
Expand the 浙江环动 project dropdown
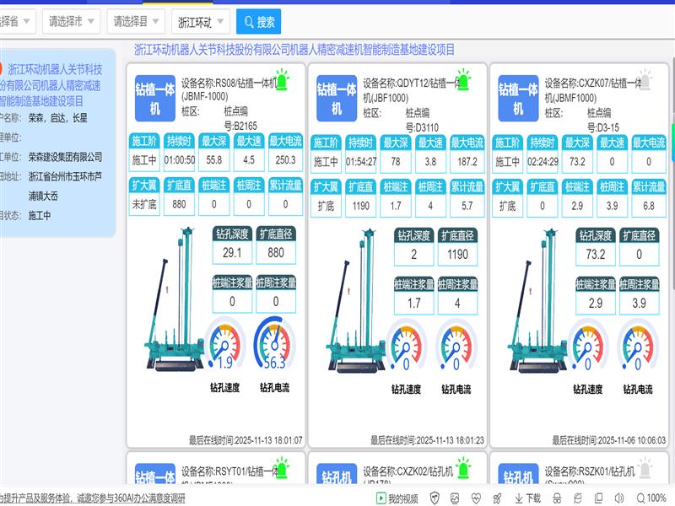(x=200, y=22)
